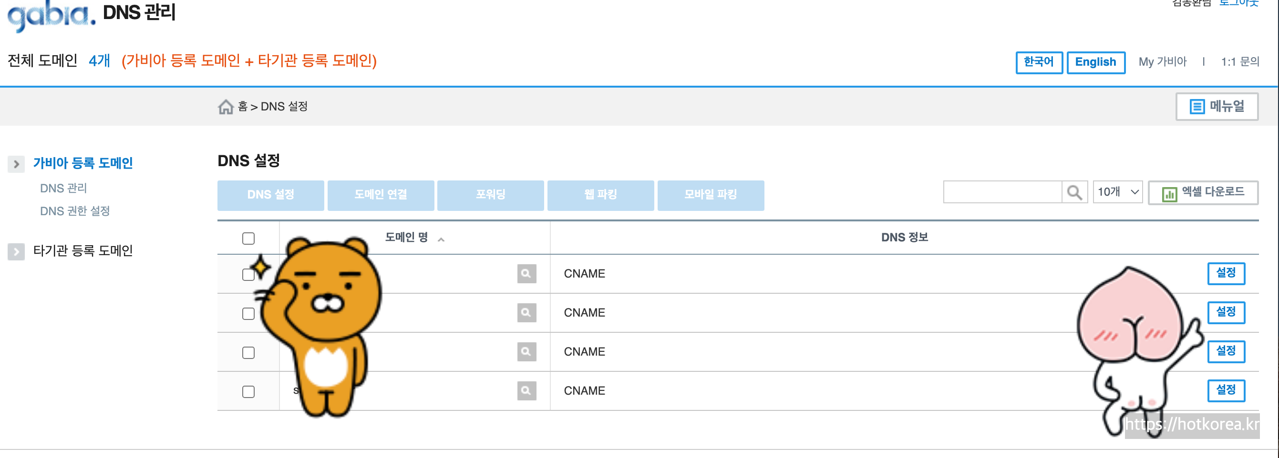Click the 가비아 등록 도메인 sidebar heading
Image resolution: width=1279 pixels, height=458 pixels.
tap(83, 163)
